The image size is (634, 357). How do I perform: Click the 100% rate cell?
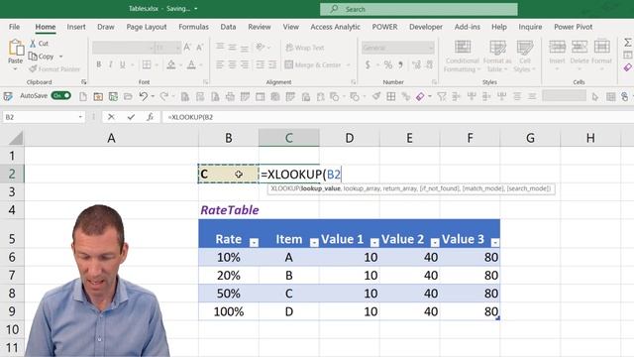coord(229,311)
